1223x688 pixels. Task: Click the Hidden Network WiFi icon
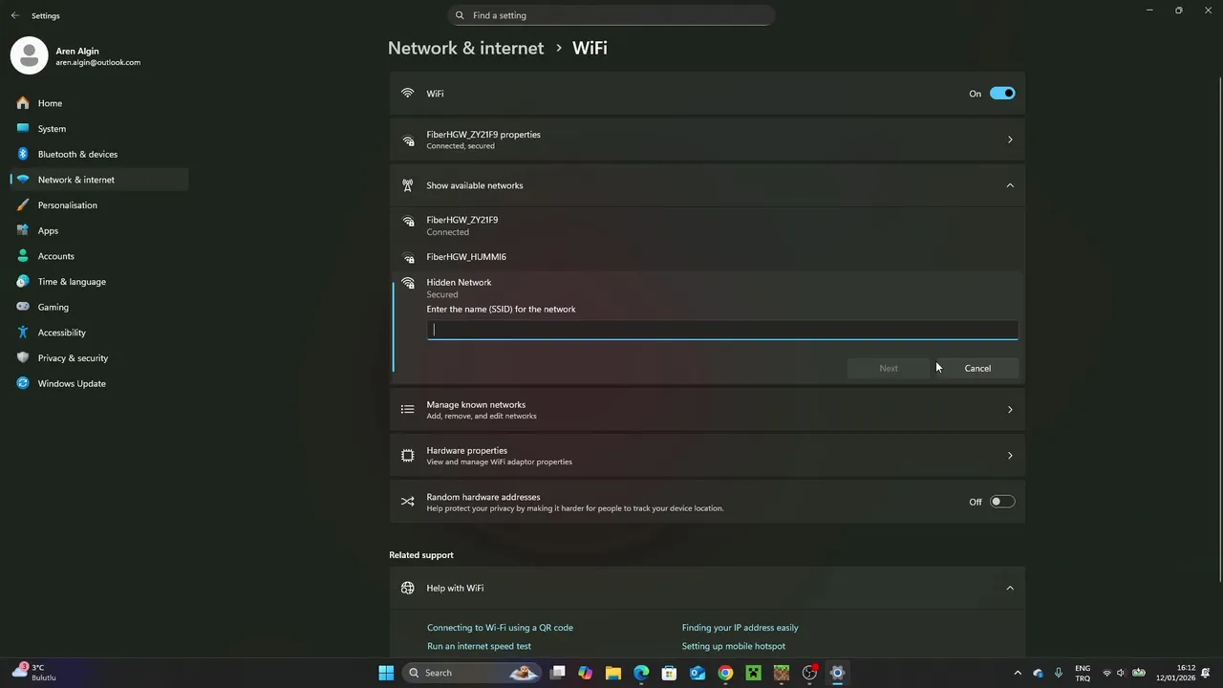click(408, 283)
